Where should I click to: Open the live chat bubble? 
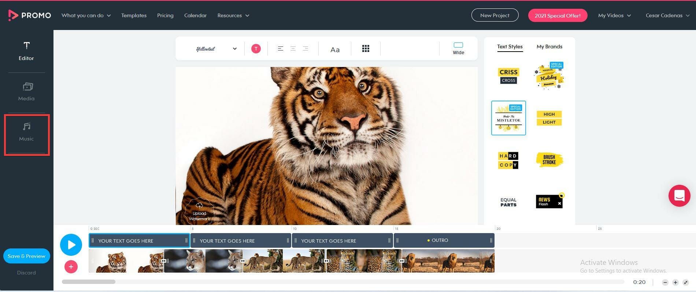(679, 196)
